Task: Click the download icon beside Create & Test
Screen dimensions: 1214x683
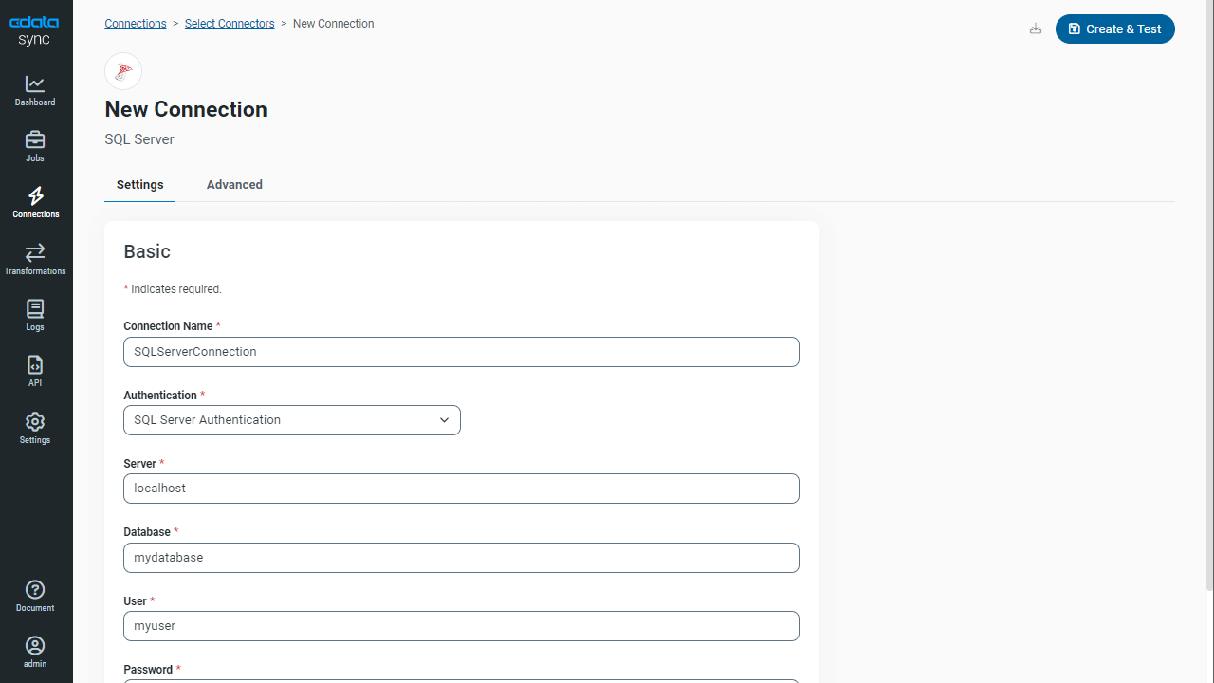Action: (x=1036, y=29)
